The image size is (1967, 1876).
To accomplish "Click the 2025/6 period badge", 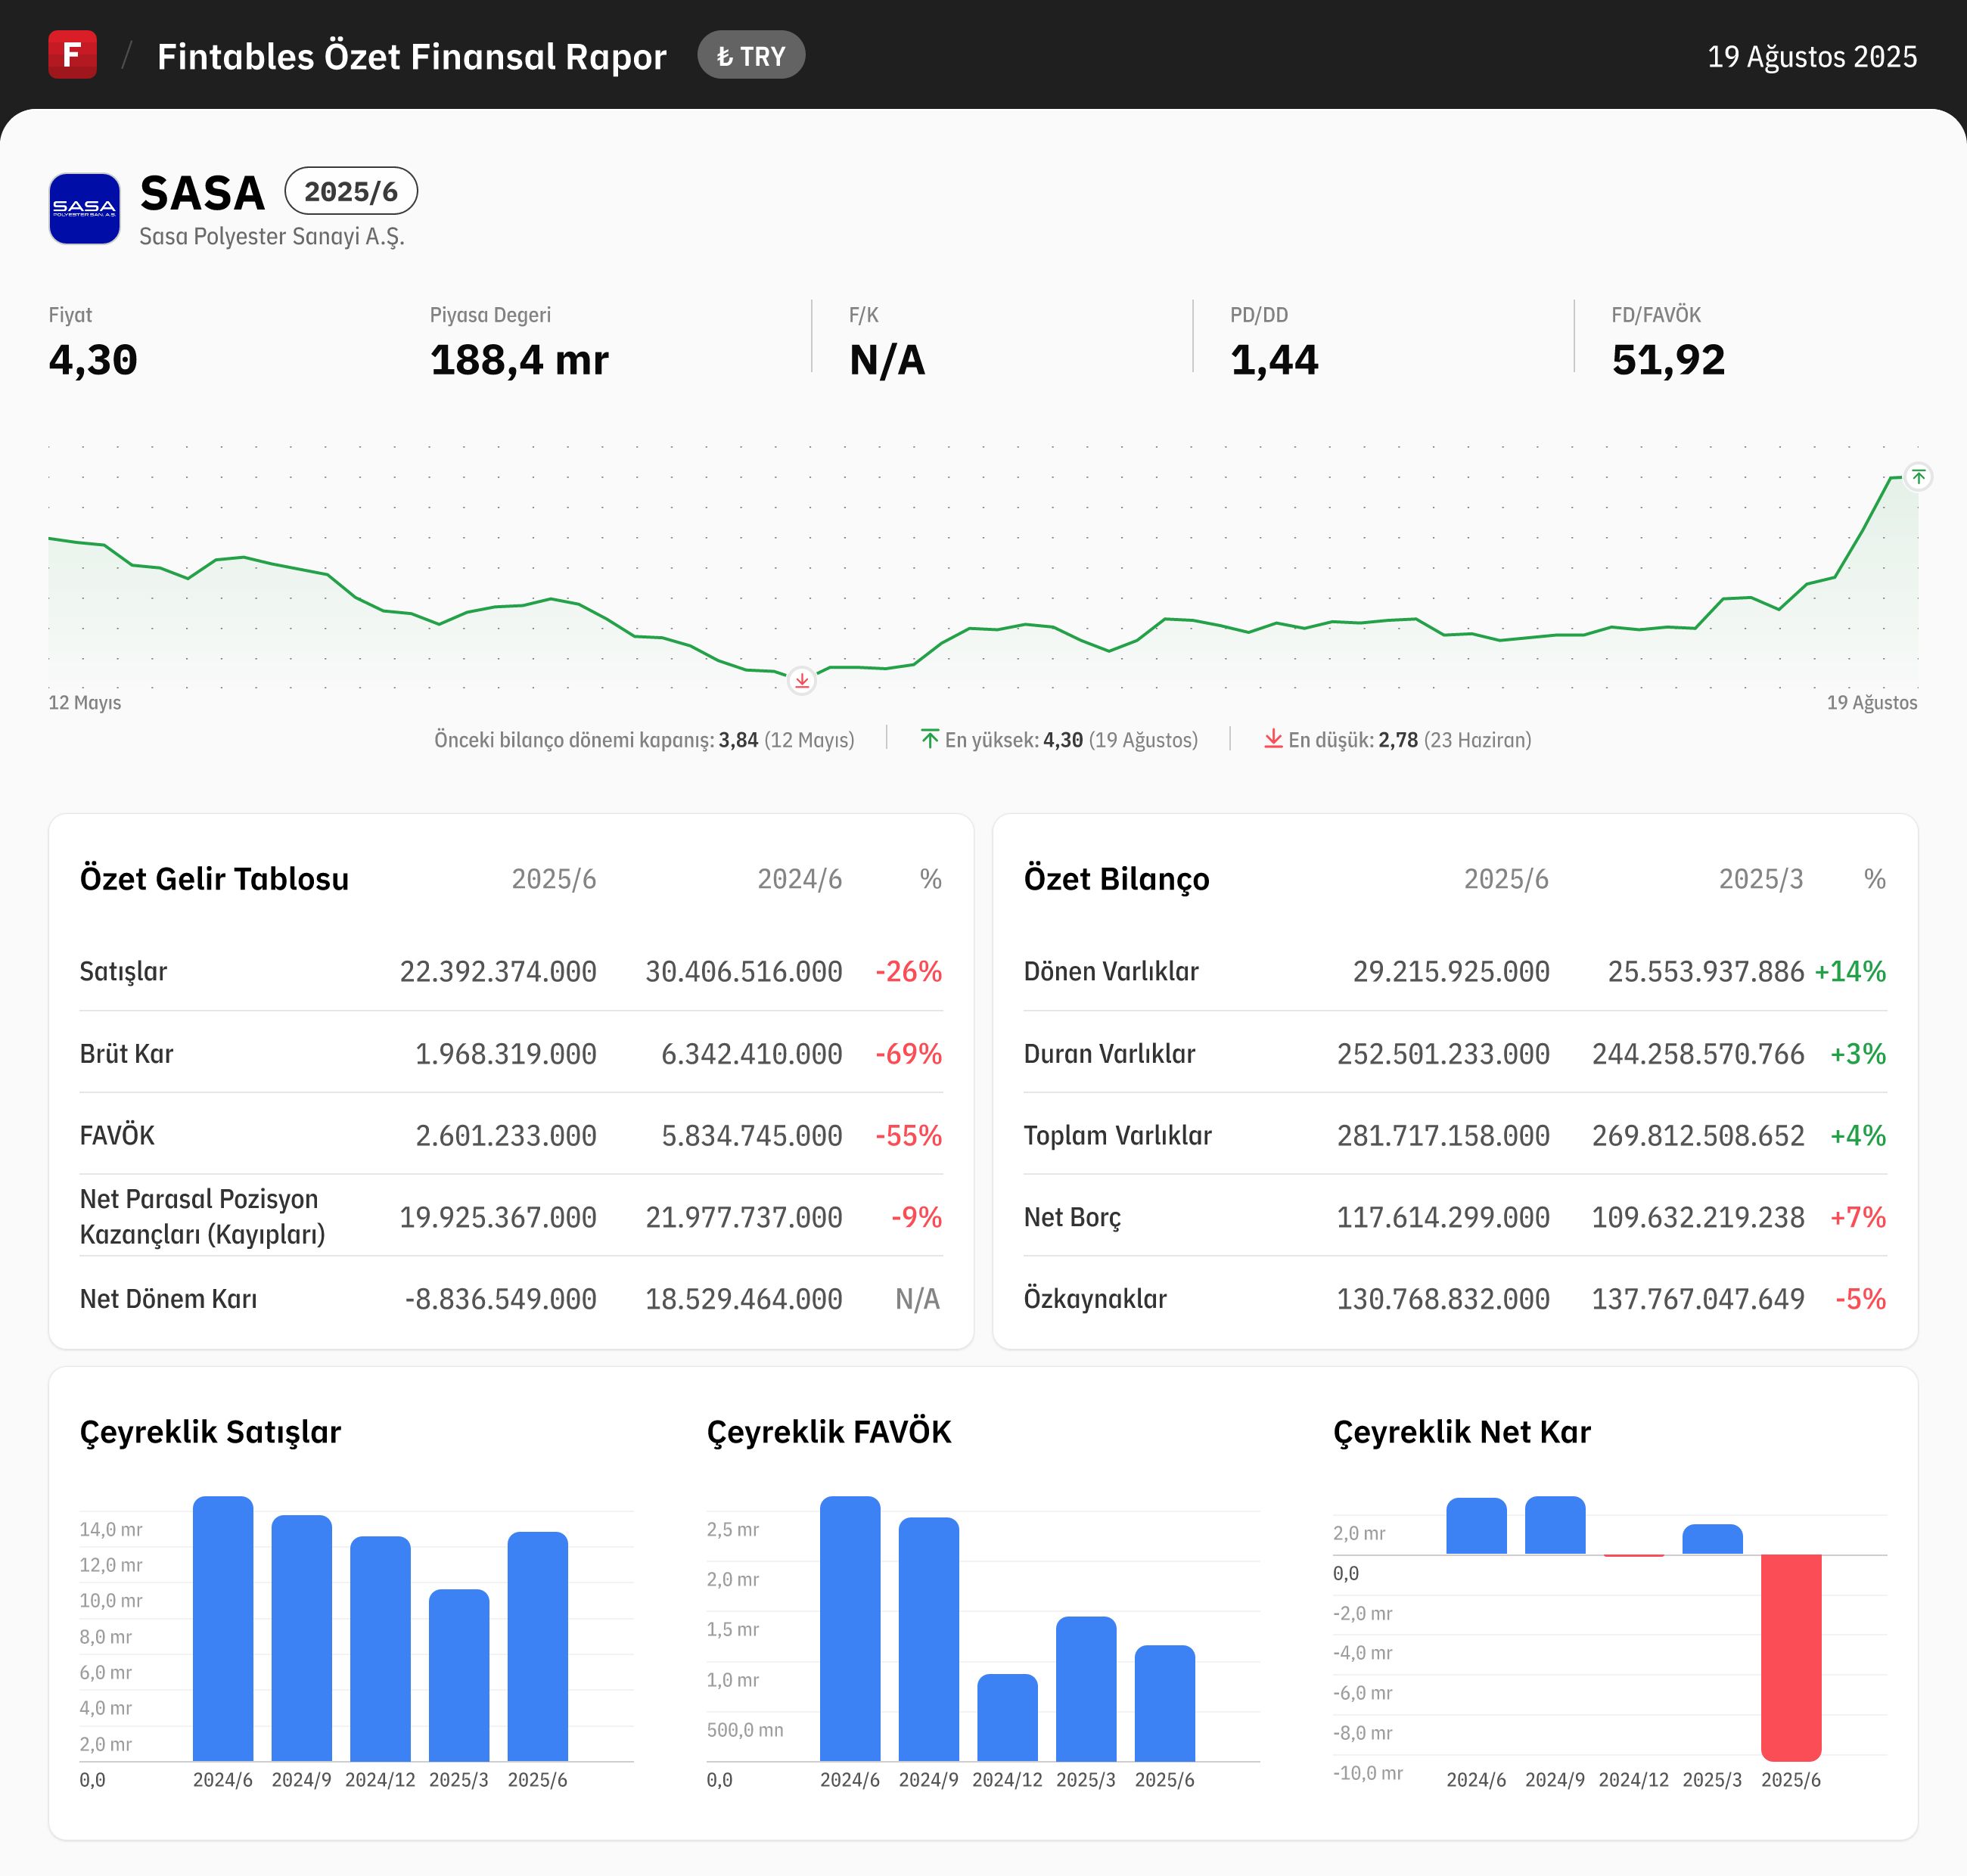I will (351, 191).
